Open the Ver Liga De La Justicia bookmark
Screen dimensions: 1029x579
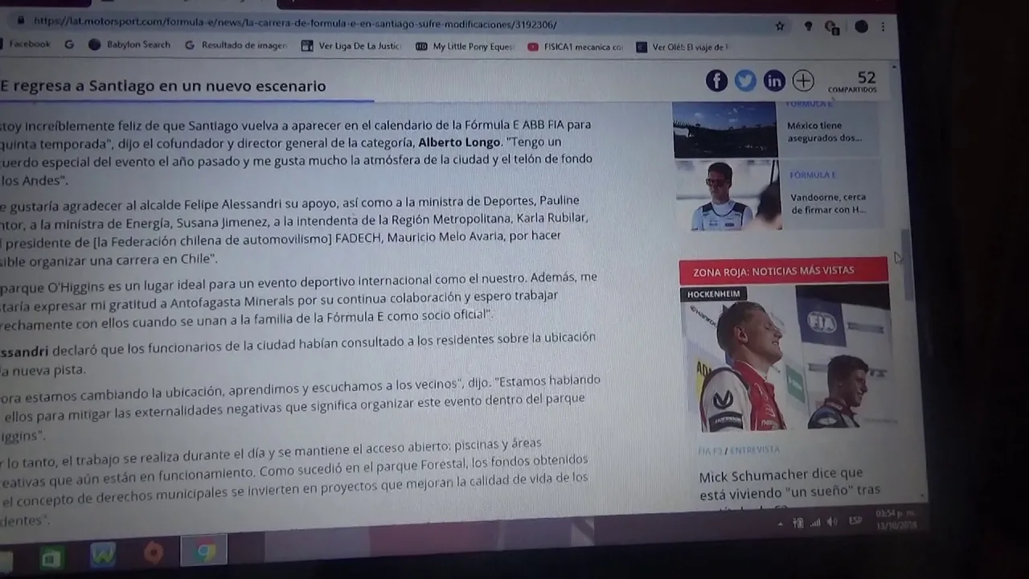[351, 47]
